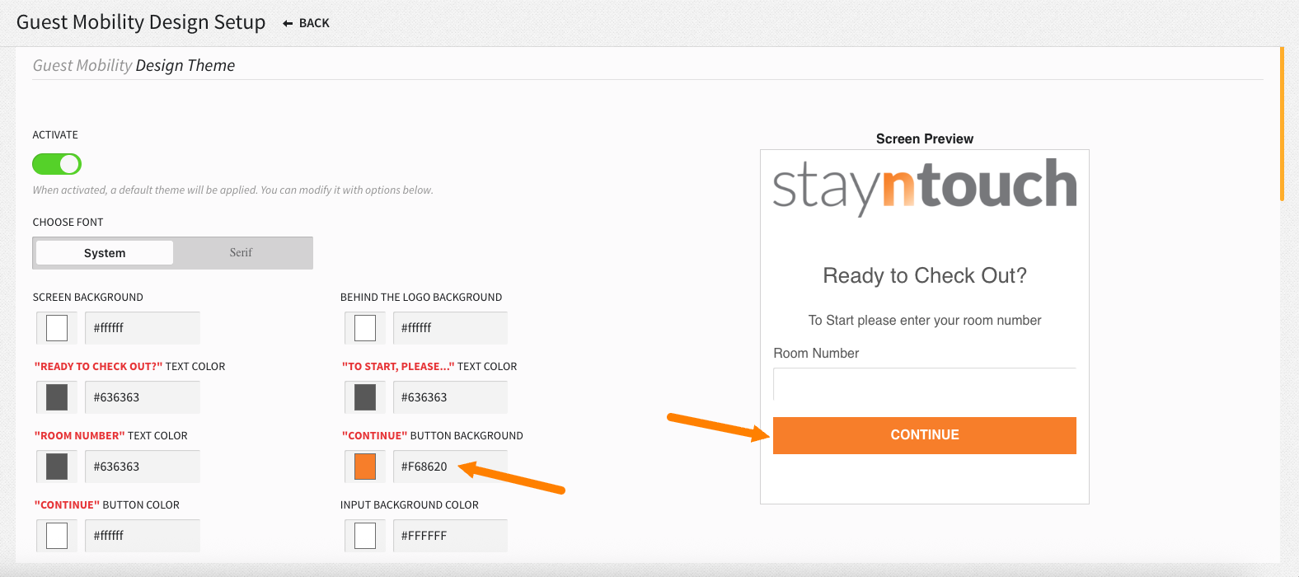The width and height of the screenshot is (1299, 577).
Task: Click the "When activated, a default theme" hint
Action: pyautogui.click(x=232, y=190)
